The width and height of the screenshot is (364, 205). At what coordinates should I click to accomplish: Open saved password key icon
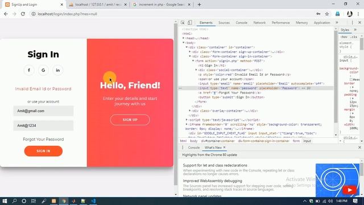click(318, 14)
